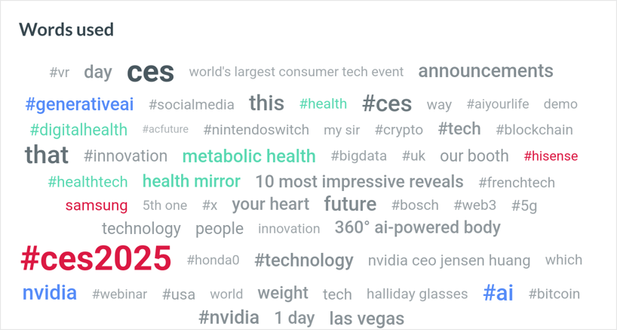Select the 'halliday glasses' phrase
617x330 pixels.
tap(417, 294)
